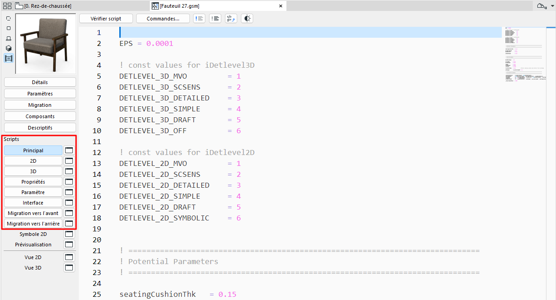Expand the Détails panel
The image size is (556, 300).
(x=40, y=82)
